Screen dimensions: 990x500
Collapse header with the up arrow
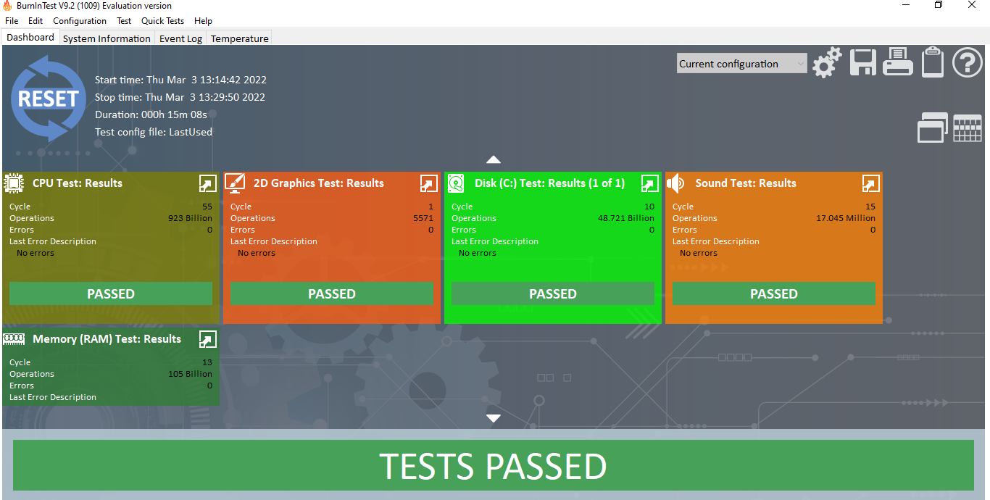point(494,159)
